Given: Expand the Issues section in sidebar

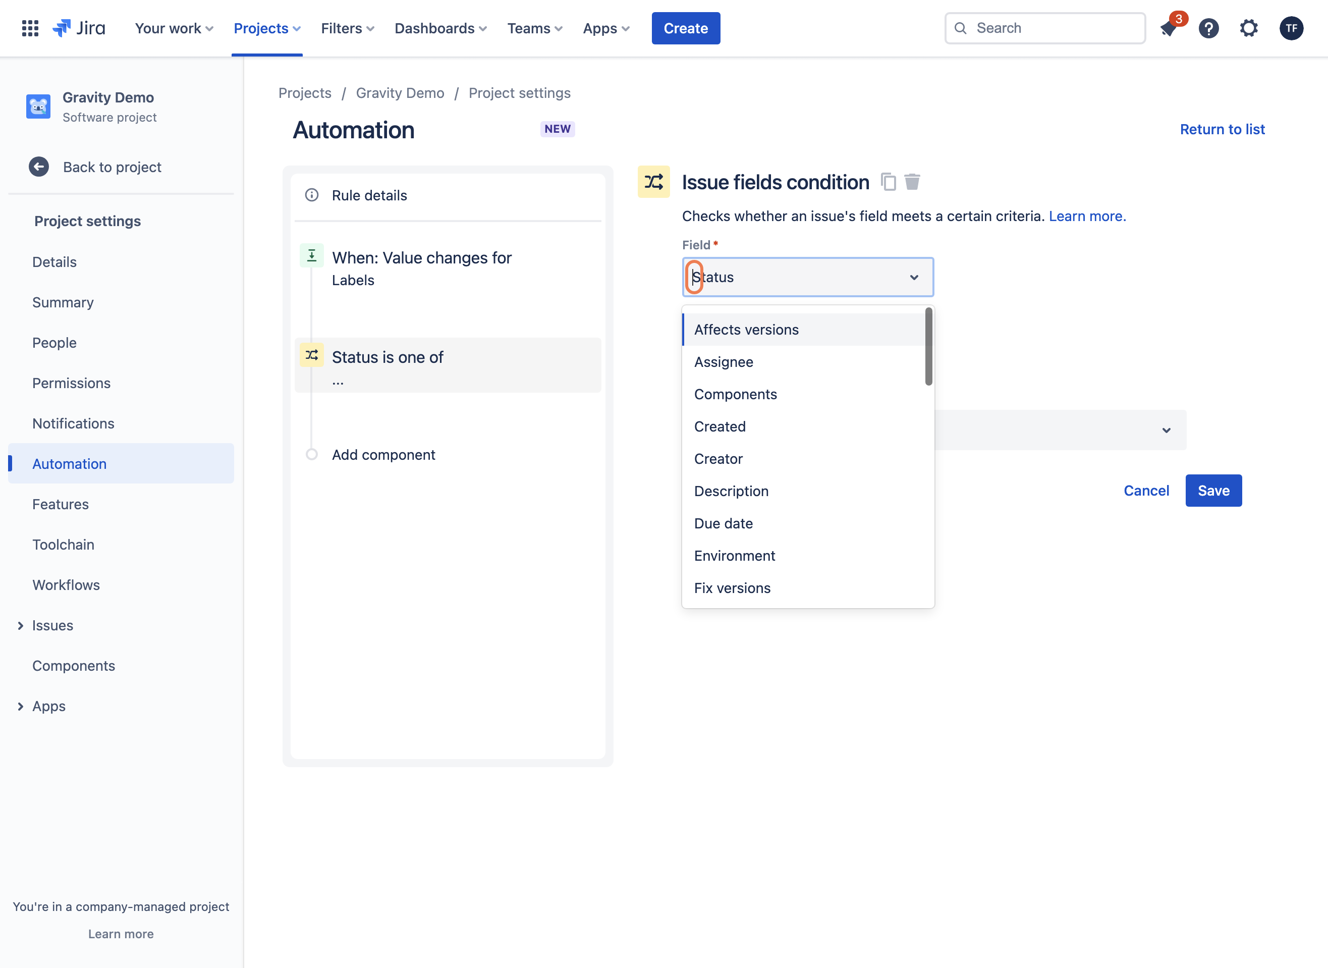Looking at the screenshot, I should point(21,626).
